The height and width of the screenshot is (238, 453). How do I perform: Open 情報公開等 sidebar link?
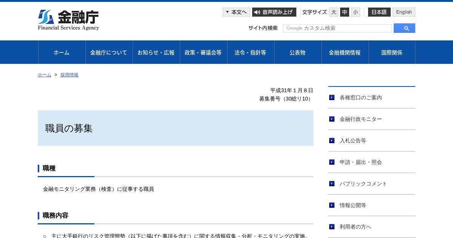coord(353,205)
